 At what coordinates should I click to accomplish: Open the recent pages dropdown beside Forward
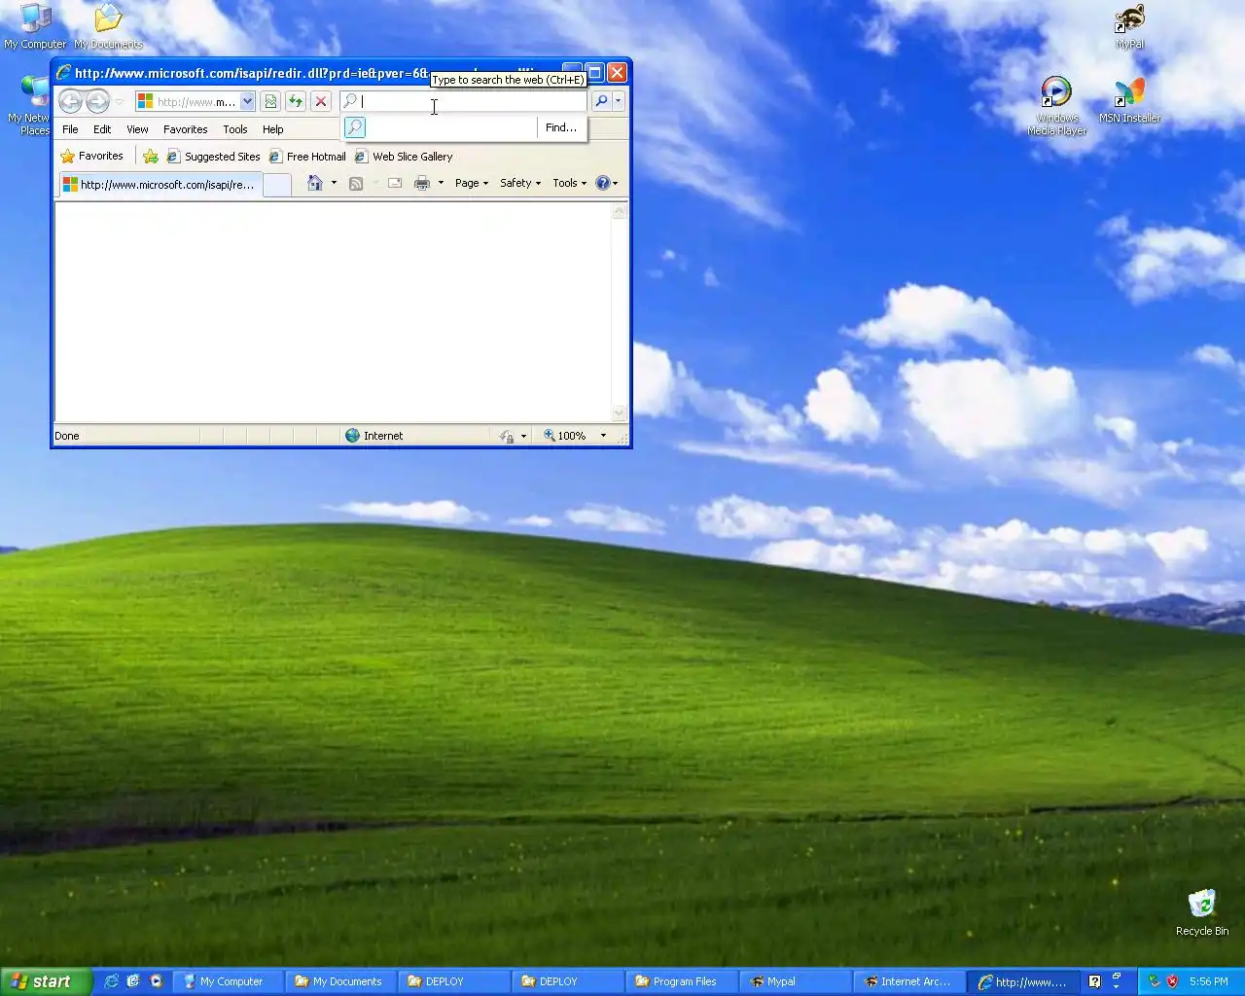[x=120, y=101]
